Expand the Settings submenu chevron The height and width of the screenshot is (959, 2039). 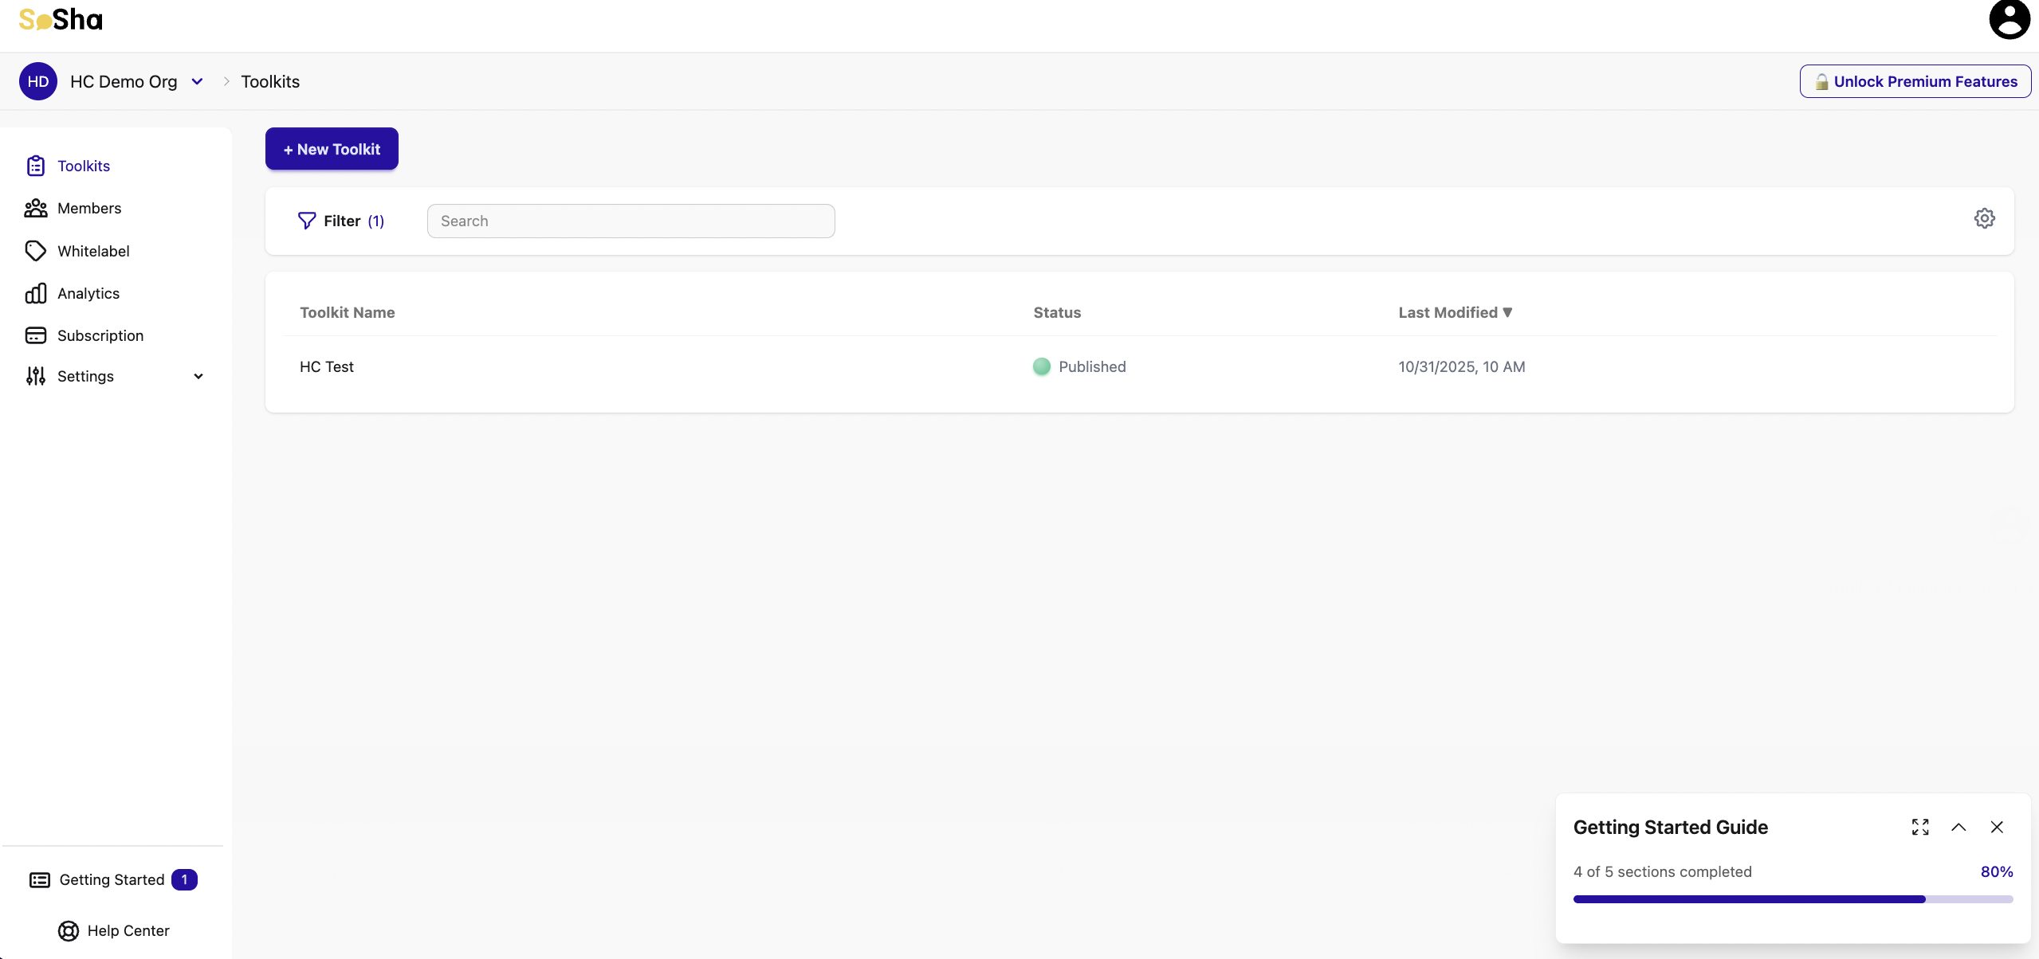(198, 376)
